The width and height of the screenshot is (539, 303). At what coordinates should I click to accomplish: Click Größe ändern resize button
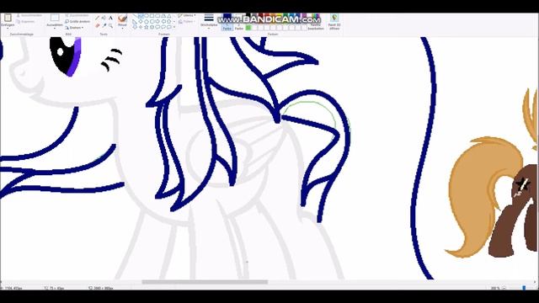coord(77,22)
